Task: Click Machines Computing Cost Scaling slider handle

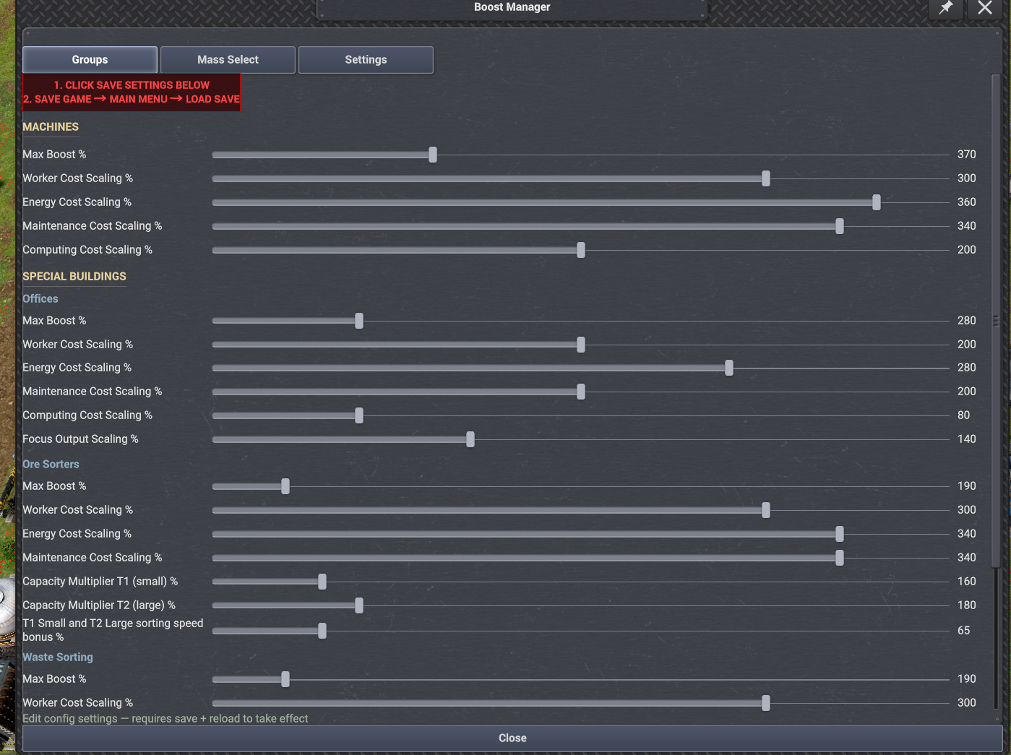Action: [x=581, y=250]
